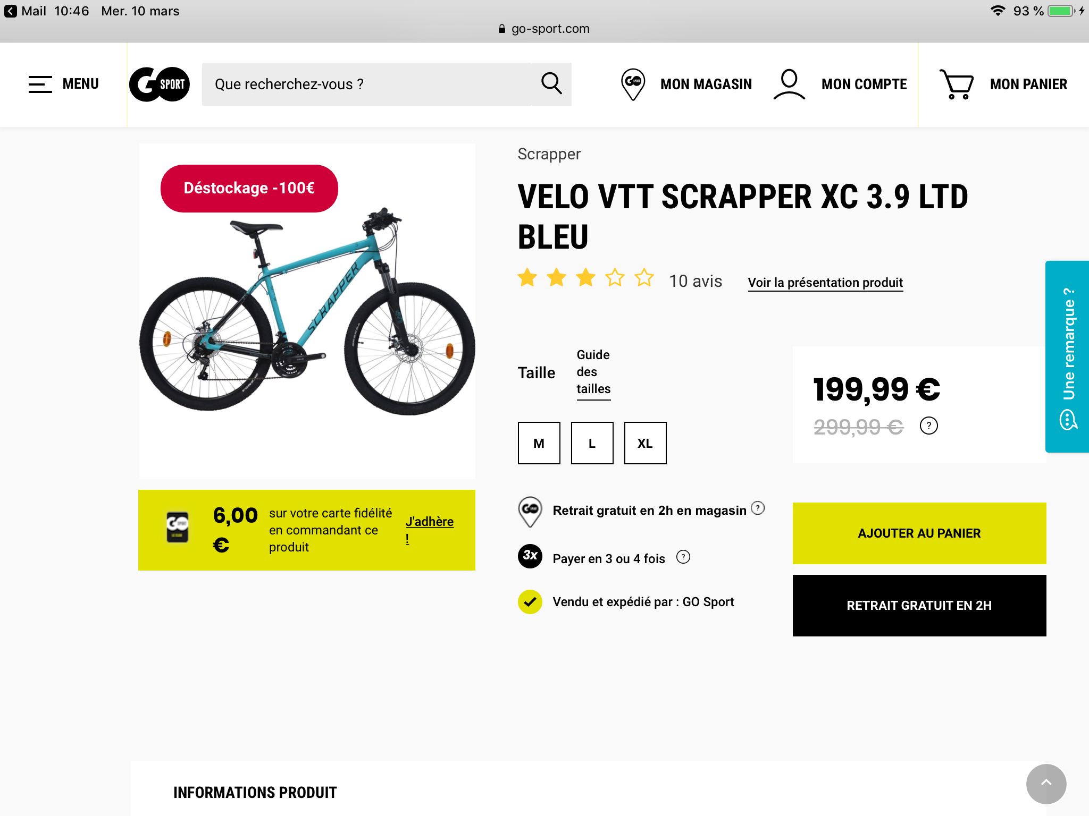Open the shopping cart icon
The height and width of the screenshot is (816, 1089).
click(x=957, y=84)
